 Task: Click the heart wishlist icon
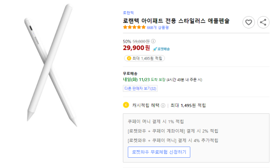click(x=248, y=23)
